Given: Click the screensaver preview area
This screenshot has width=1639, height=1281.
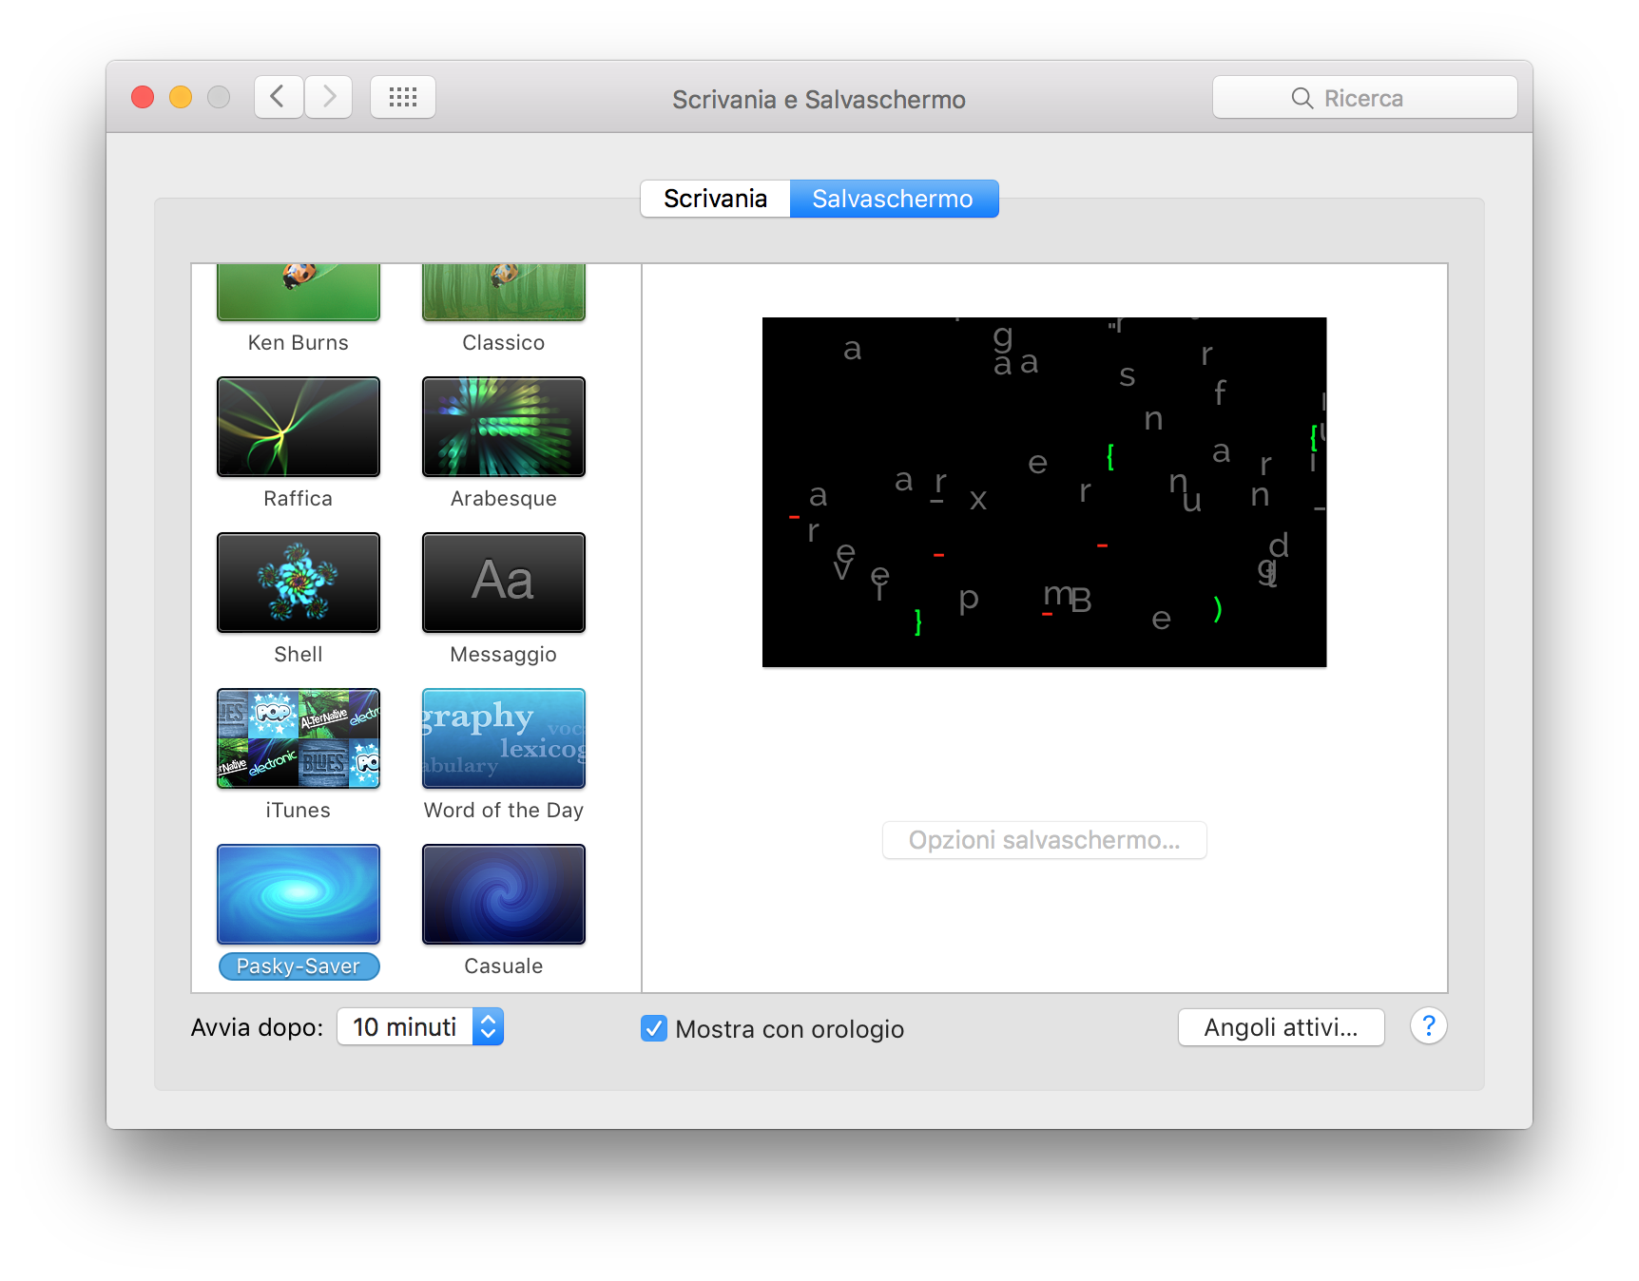Looking at the screenshot, I should [x=1044, y=492].
